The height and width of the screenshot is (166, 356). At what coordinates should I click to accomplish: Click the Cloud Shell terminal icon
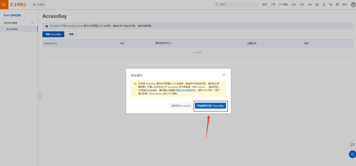click(x=317, y=4)
